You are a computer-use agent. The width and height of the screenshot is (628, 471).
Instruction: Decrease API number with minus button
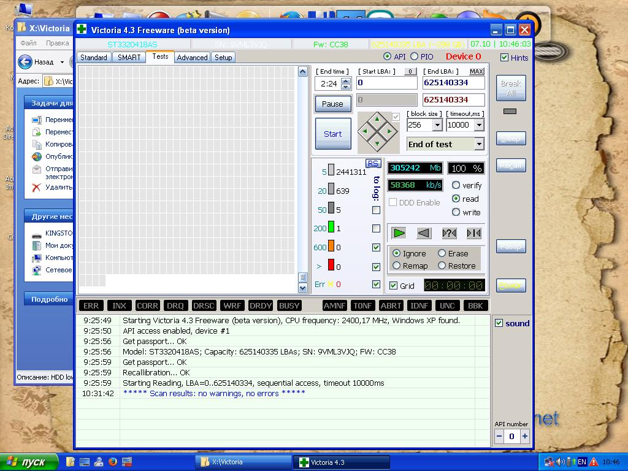click(x=499, y=436)
